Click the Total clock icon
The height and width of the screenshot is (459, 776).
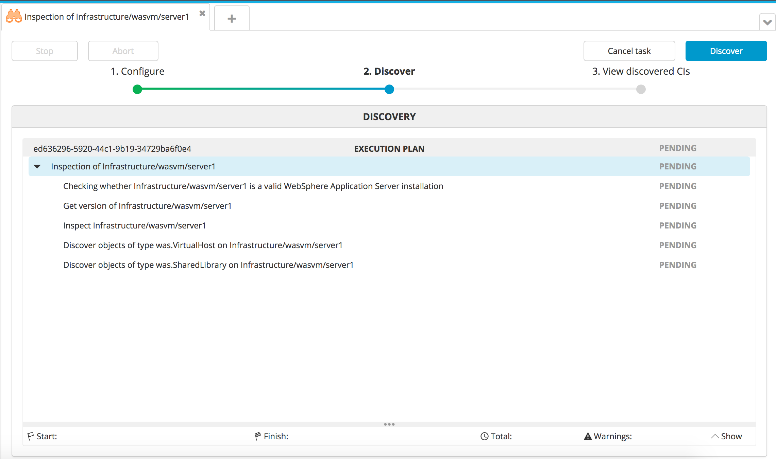(484, 436)
